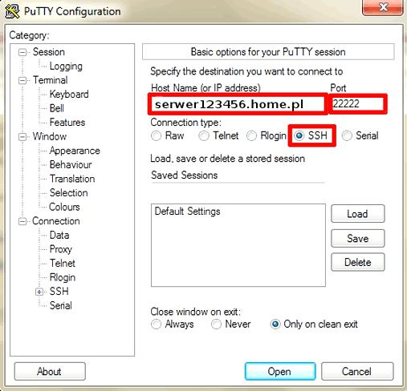The width and height of the screenshot is (407, 391).
Task: Collapse the Connection tree node
Action: coord(22,221)
